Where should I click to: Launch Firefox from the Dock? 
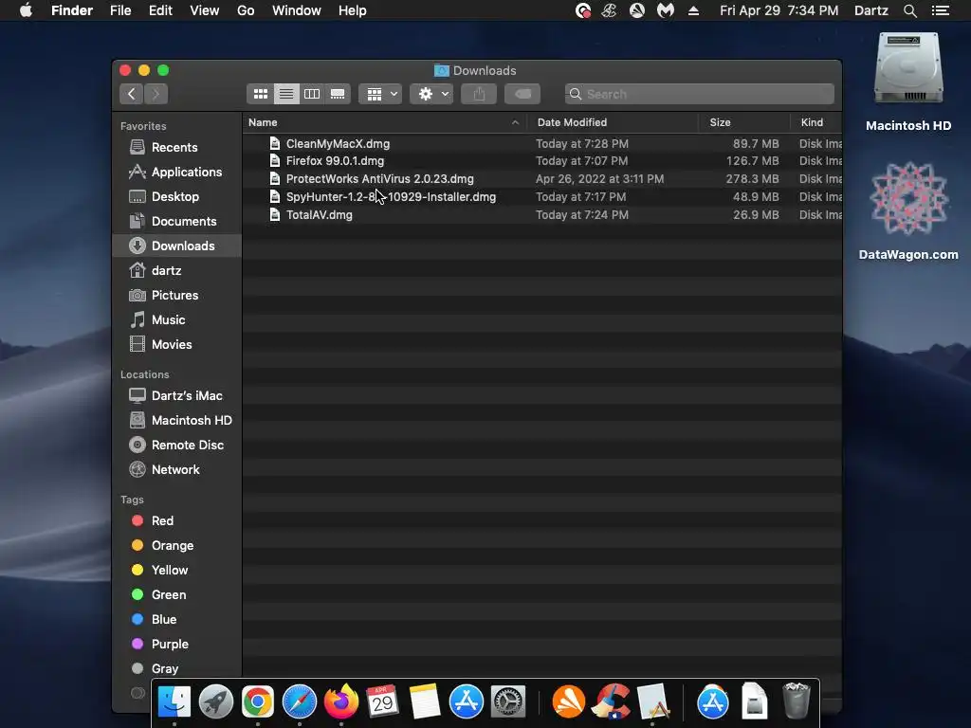click(341, 701)
